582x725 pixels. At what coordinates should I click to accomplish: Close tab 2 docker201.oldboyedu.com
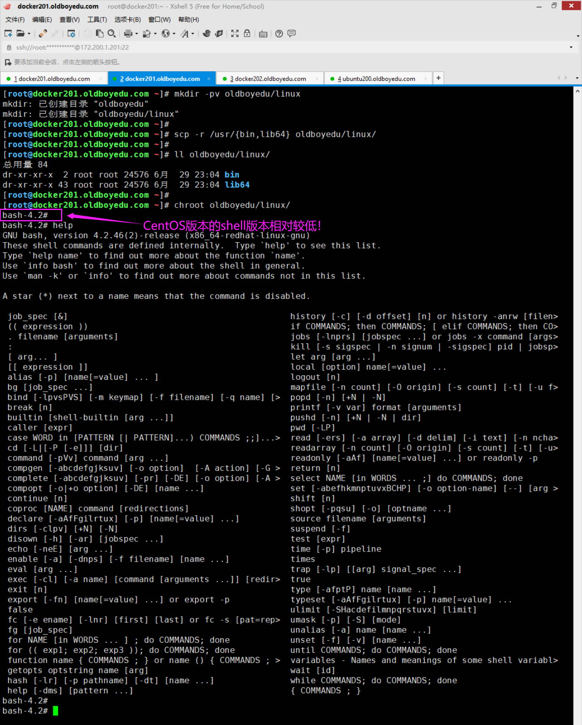pos(209,79)
